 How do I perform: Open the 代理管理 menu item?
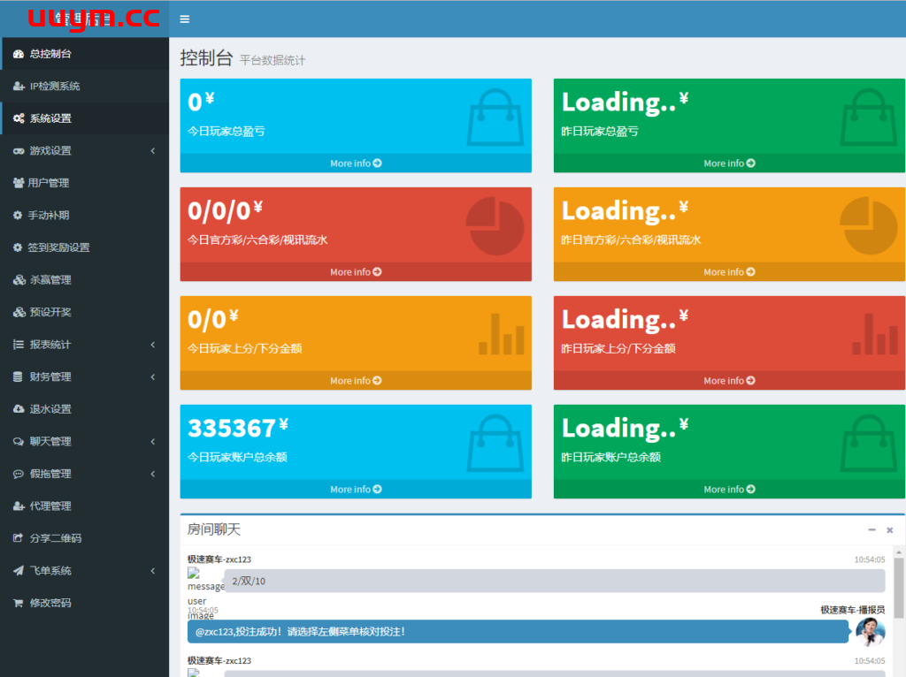(x=50, y=506)
